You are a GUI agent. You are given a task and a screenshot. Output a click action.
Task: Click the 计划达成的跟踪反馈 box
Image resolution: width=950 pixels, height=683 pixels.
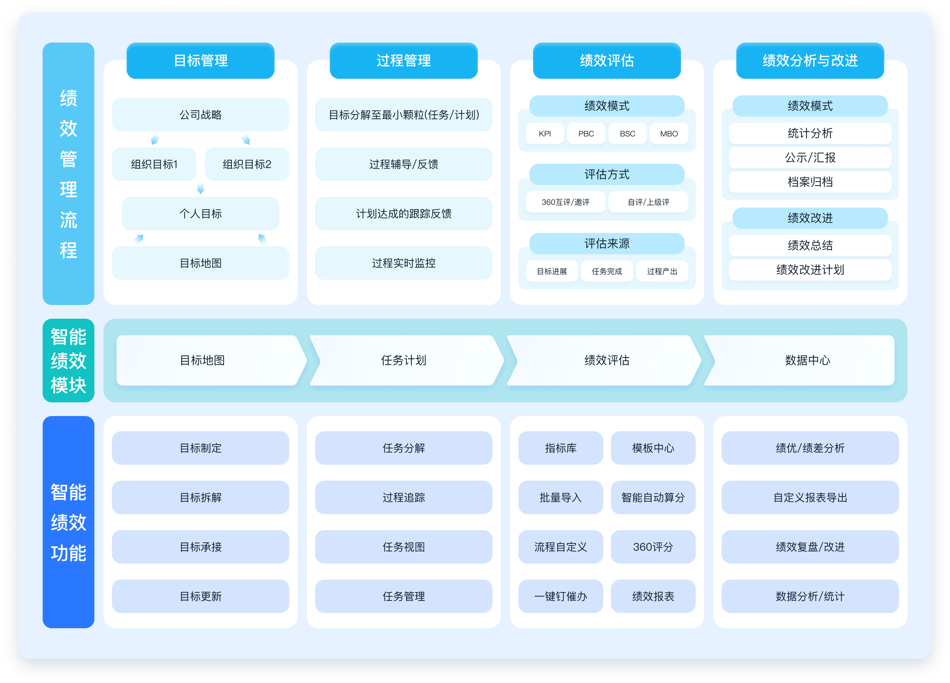[x=403, y=213]
